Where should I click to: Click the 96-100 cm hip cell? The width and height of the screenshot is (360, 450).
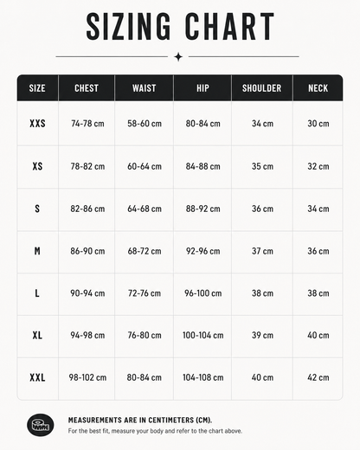(x=203, y=293)
